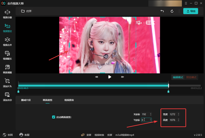205x138 pixels.
Task: Open the 添加水印 (add watermark) tool
Action: tap(7, 97)
